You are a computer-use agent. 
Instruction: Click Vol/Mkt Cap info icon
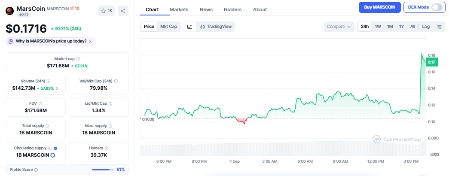[x=116, y=81]
